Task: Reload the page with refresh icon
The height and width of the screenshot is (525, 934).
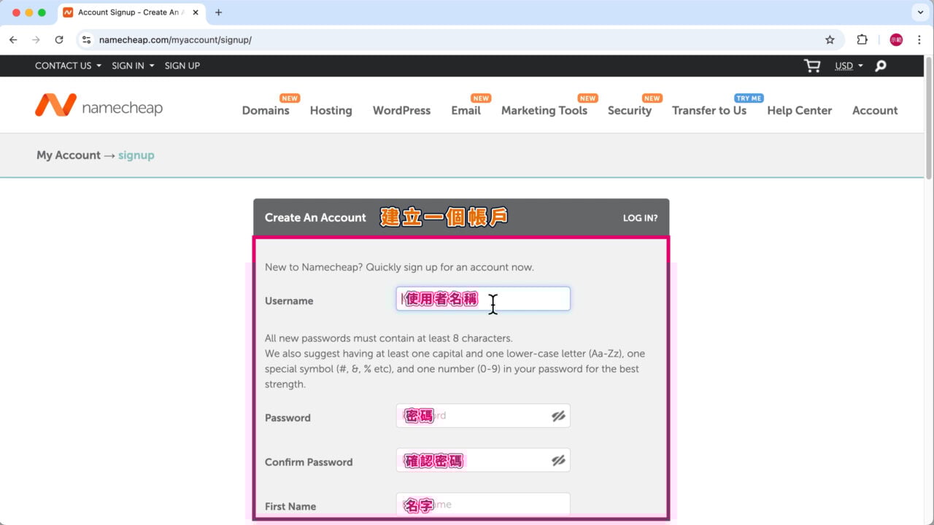Action: tap(59, 40)
